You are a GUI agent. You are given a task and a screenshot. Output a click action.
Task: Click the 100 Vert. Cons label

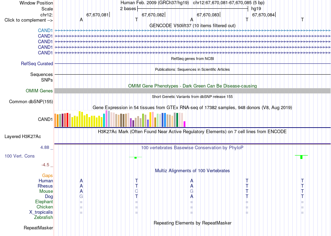point(20,156)
